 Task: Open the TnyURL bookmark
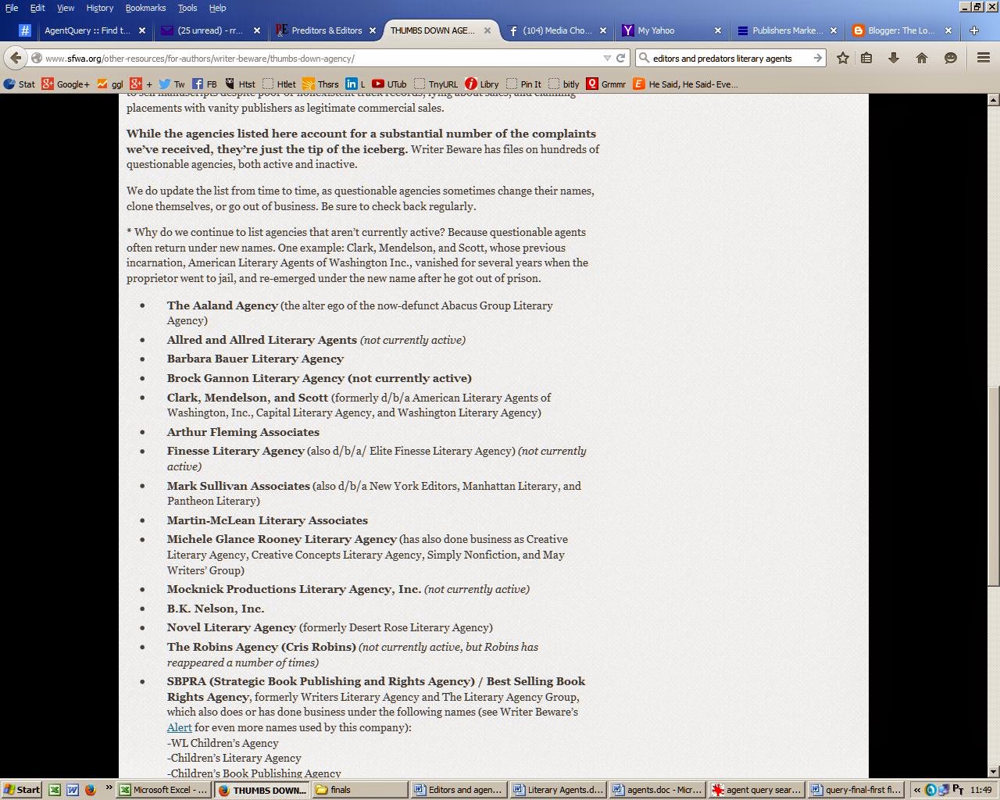pyautogui.click(x=436, y=84)
